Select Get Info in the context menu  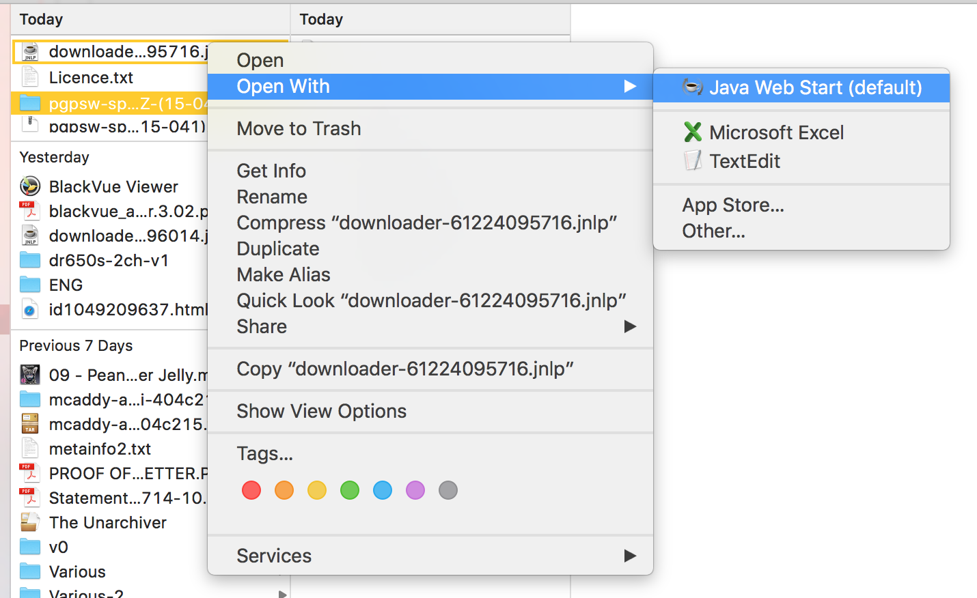[x=271, y=171]
